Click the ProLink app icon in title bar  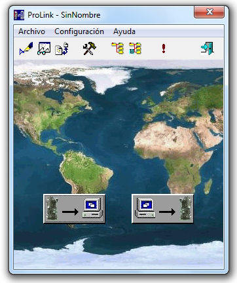point(19,15)
